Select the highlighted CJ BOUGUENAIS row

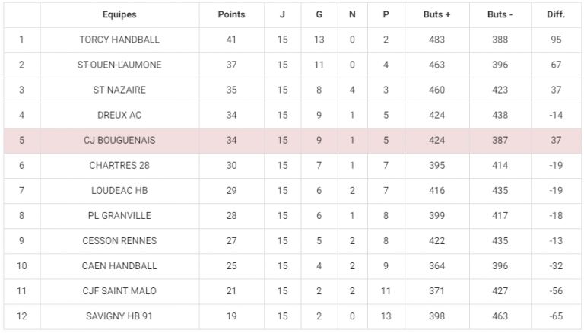pos(292,140)
